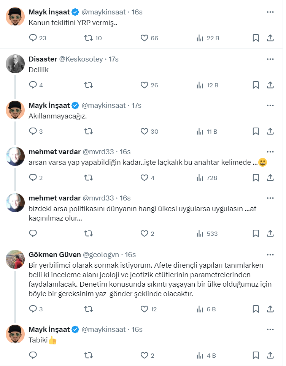Share Disaster's 'Delilik' tweet

coord(270,85)
